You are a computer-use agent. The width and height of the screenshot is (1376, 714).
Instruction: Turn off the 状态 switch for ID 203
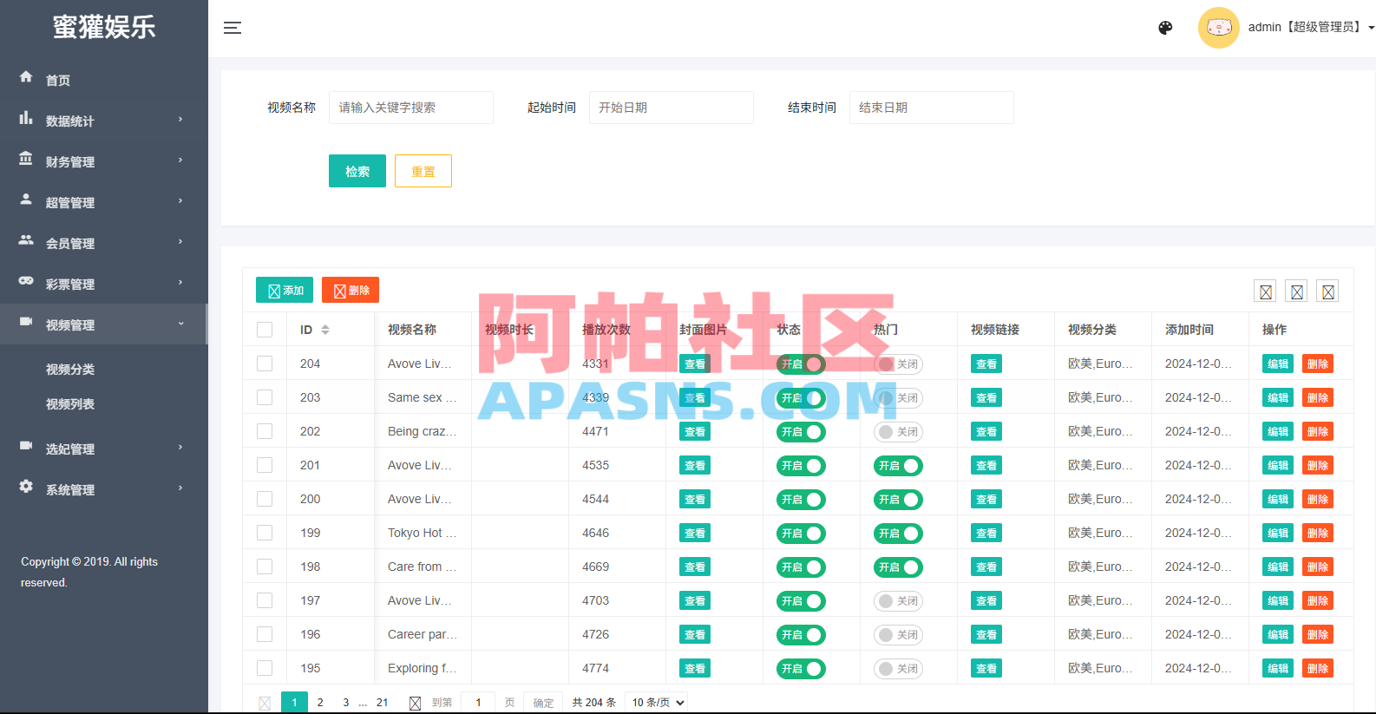[801, 398]
